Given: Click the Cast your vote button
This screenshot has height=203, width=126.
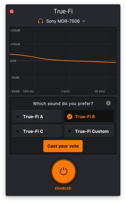Looking at the screenshot, I should coord(63,146).
